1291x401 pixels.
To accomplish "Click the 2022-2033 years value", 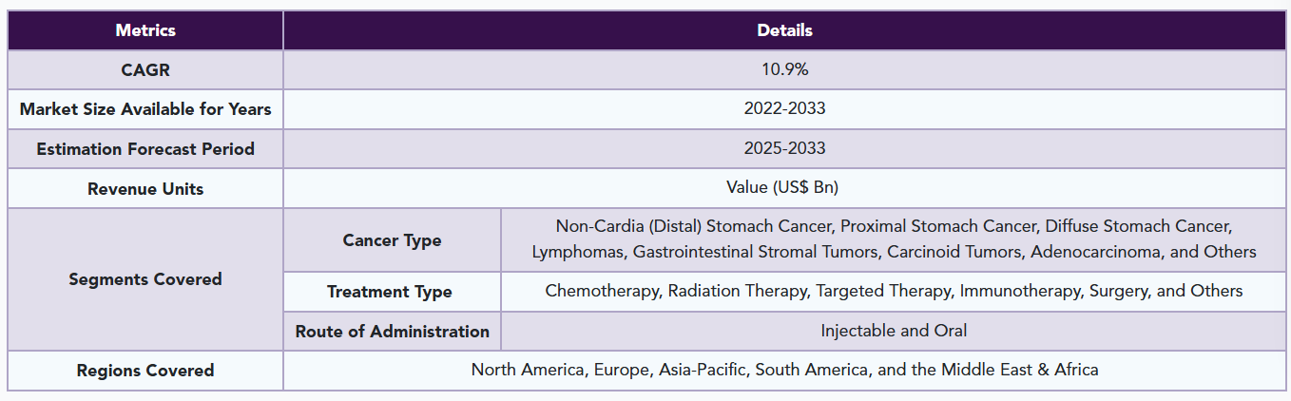I will click(x=784, y=108).
